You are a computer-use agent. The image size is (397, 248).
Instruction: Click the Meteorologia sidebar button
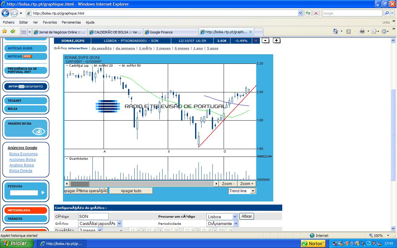click(26, 210)
